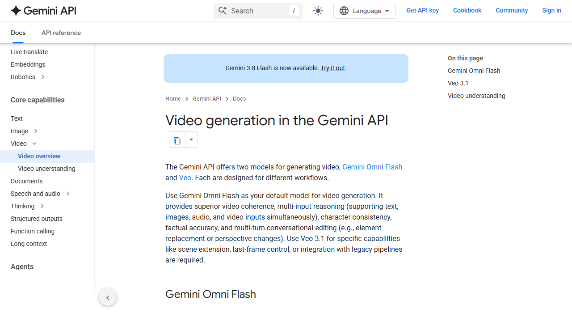Jump to Gemini Omni Flash in page contents
This screenshot has width=572, height=313.
474,71
